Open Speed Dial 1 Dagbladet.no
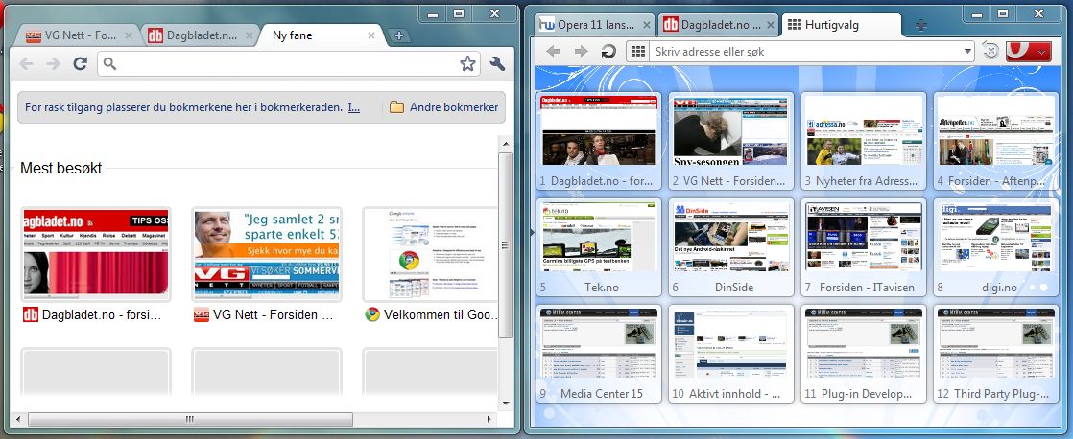 [x=599, y=141]
